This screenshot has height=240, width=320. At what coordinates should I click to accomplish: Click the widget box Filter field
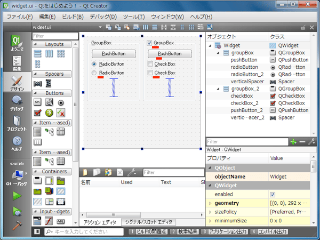point(52,36)
